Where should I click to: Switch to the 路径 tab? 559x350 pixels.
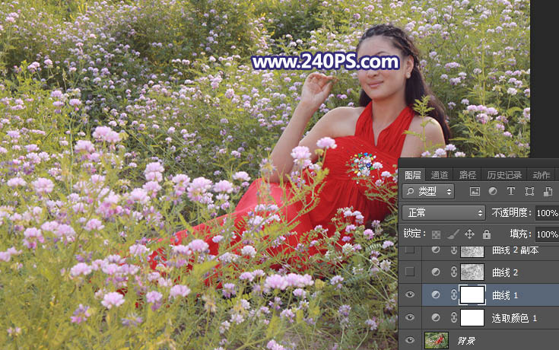coord(468,175)
